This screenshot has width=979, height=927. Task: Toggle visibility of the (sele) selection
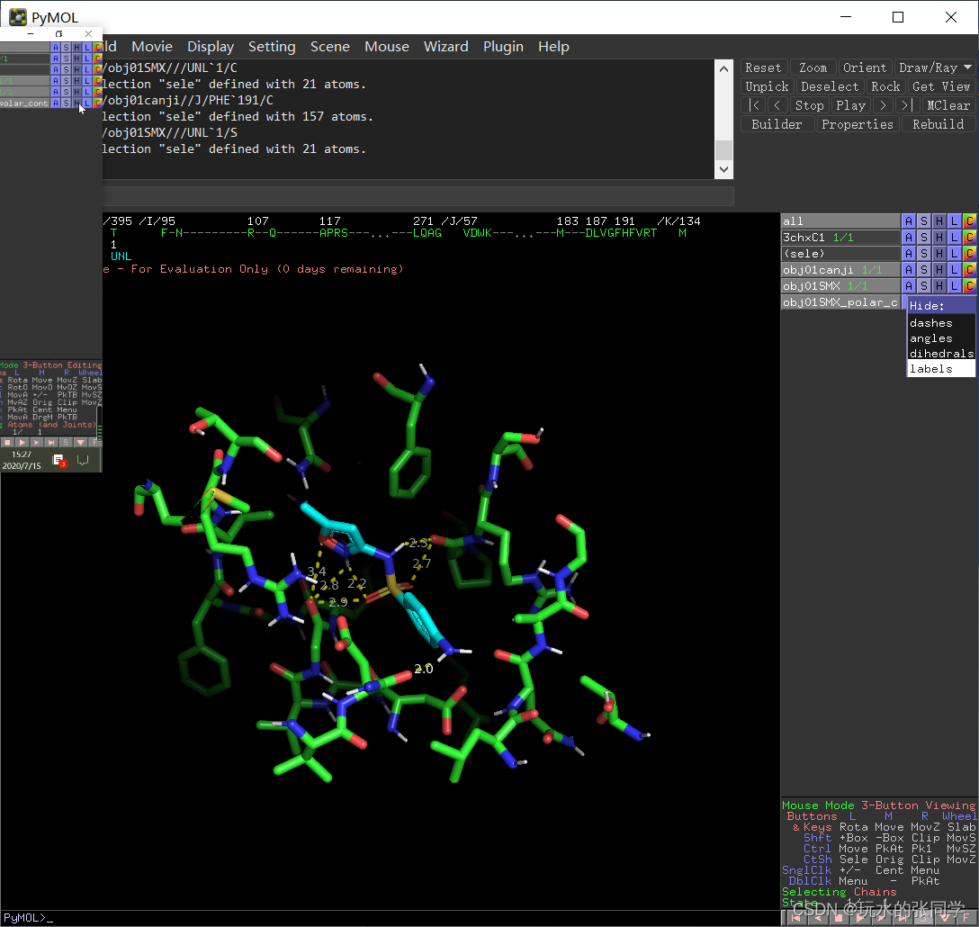click(840, 254)
